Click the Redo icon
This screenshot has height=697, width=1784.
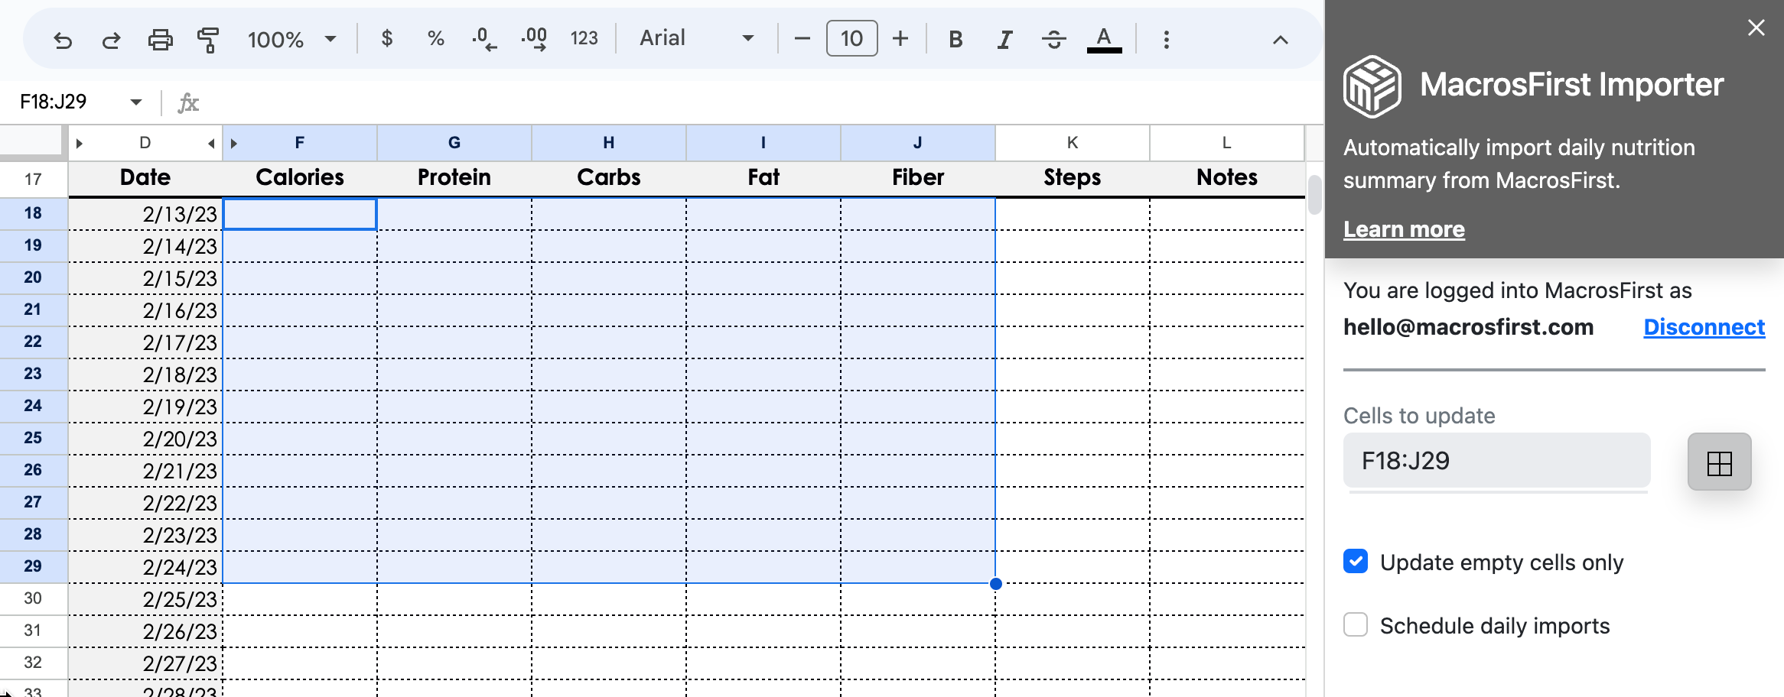[x=112, y=39]
